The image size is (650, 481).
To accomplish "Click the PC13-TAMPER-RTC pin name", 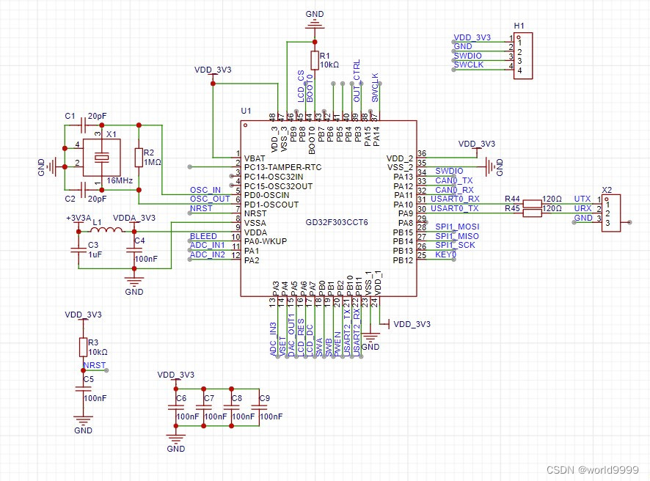I will click(x=282, y=167).
